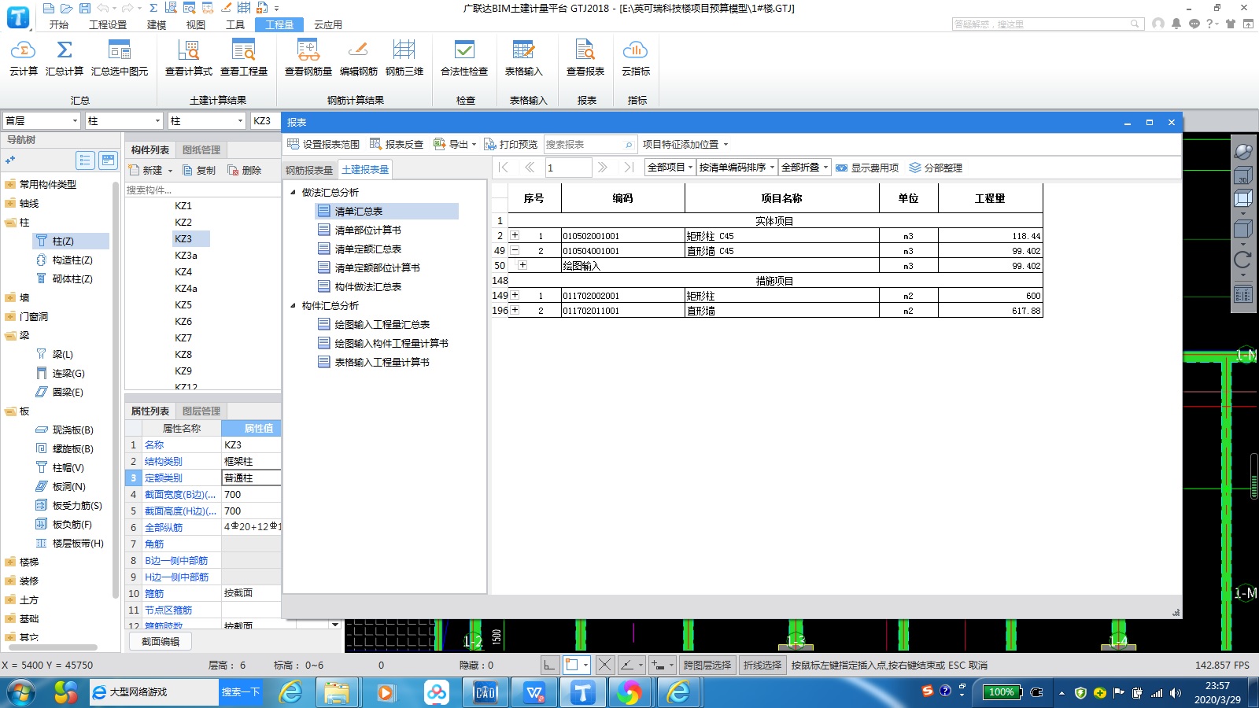Open 汇总选中图元 tool
Viewport: 1259px width, 708px height.
pos(120,57)
